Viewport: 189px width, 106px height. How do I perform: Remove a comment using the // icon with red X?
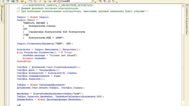45,1
